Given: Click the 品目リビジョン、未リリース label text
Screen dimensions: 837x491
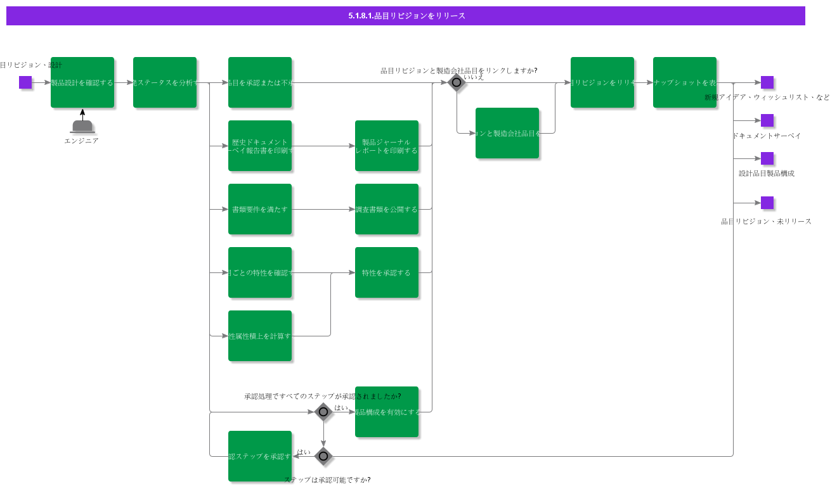Looking at the screenshot, I should click(766, 221).
